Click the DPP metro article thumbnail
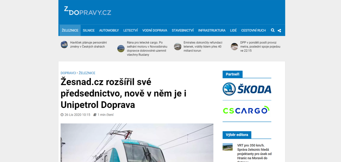The image size is (341, 162). click(234, 46)
